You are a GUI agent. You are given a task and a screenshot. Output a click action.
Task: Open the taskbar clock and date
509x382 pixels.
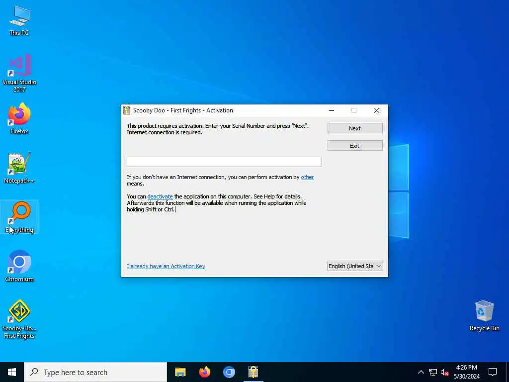[x=466, y=372]
